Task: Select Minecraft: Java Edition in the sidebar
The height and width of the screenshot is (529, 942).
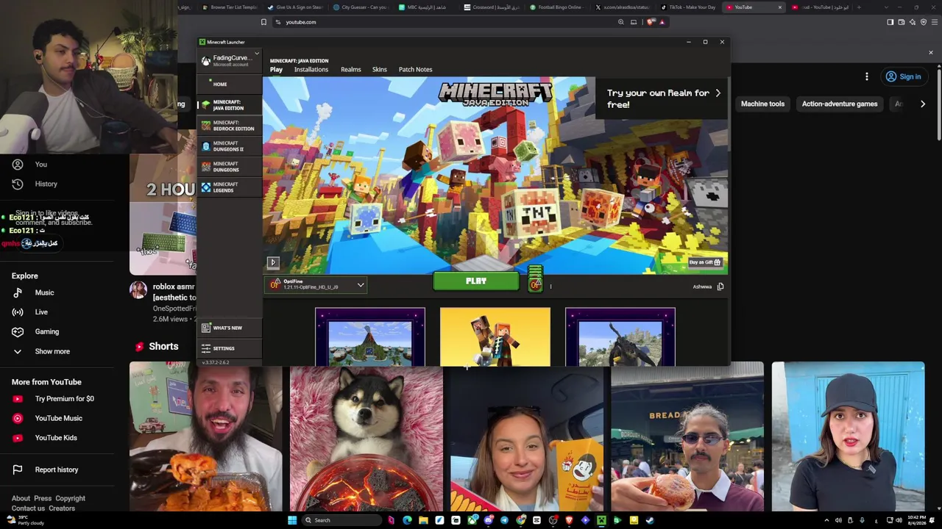Action: coord(229,105)
